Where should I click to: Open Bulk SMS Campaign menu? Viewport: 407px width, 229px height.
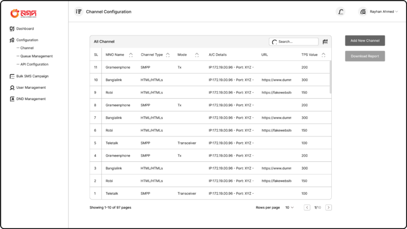pos(32,76)
